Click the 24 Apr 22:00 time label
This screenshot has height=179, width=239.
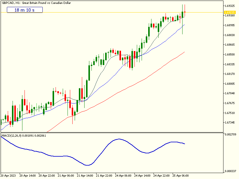tap(161, 176)
